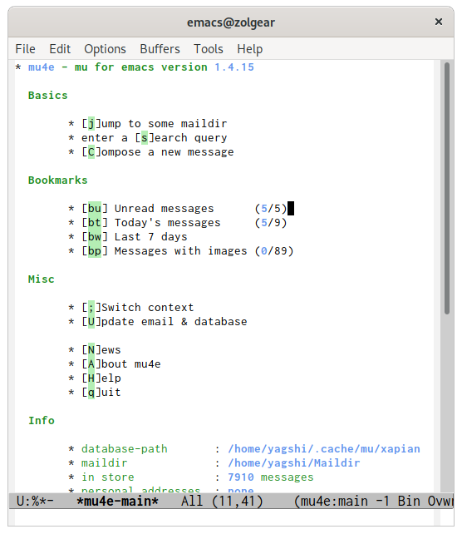Viewport: 462px width, 534px height.
Task: Click the database-path label
Action: (x=125, y=449)
